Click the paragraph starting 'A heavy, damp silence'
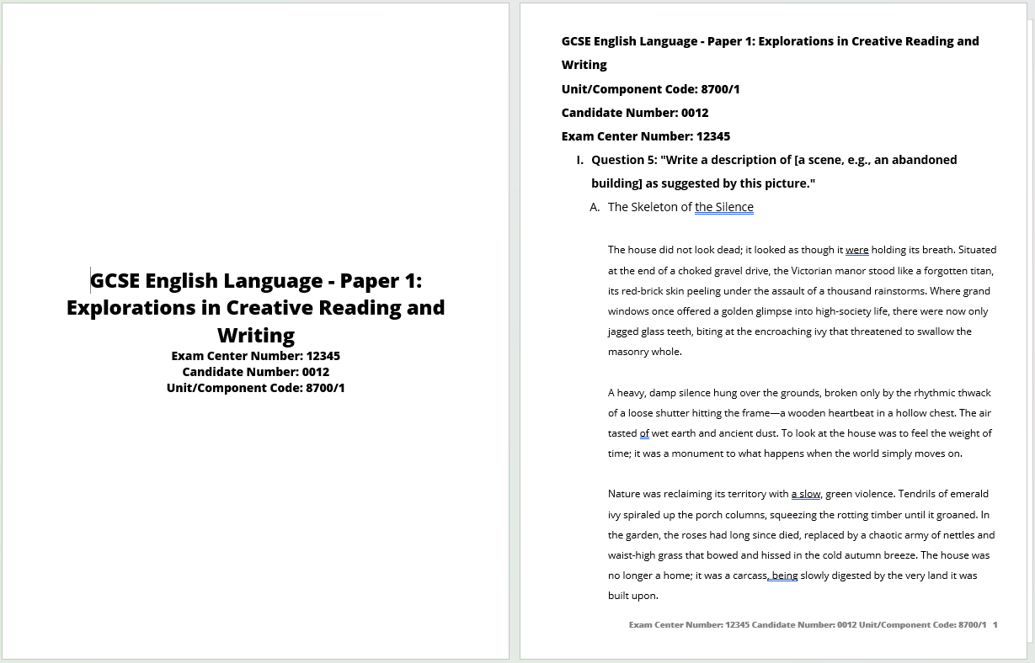This screenshot has width=1035, height=663. [x=800, y=423]
